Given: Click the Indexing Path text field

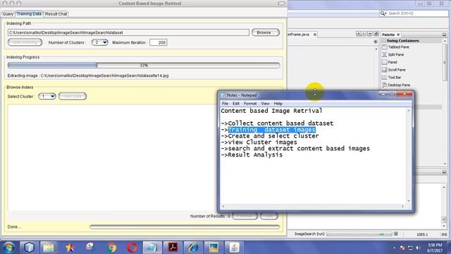Looking at the screenshot, I should [x=128, y=32].
